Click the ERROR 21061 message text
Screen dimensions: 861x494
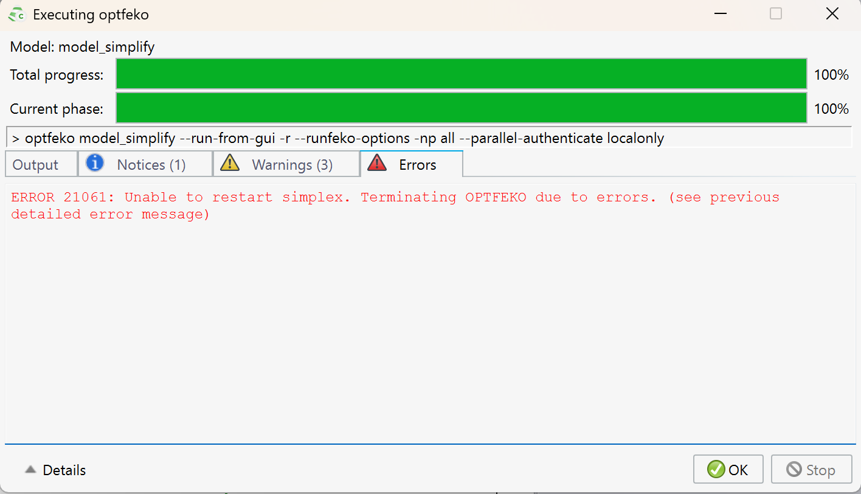[395, 206]
